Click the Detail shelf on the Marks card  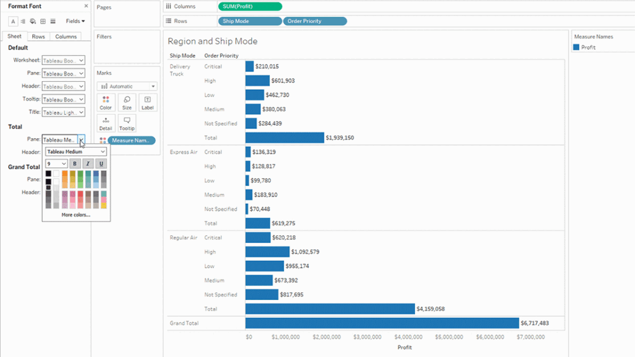tap(105, 123)
